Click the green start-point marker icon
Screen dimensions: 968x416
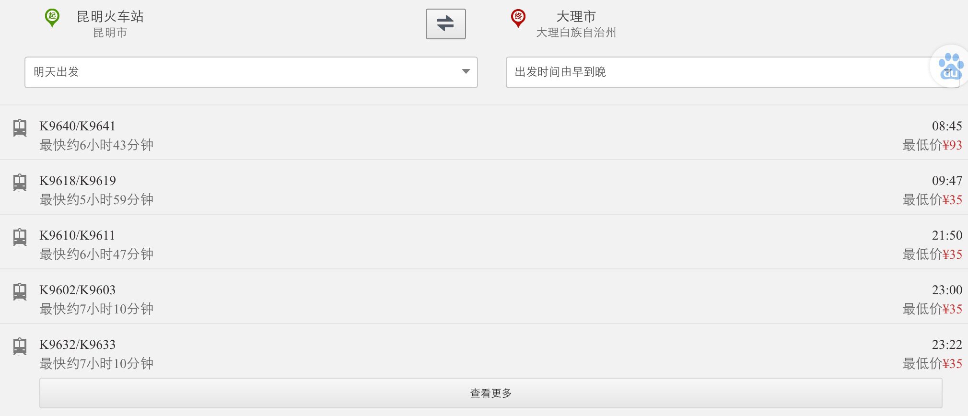(x=52, y=18)
